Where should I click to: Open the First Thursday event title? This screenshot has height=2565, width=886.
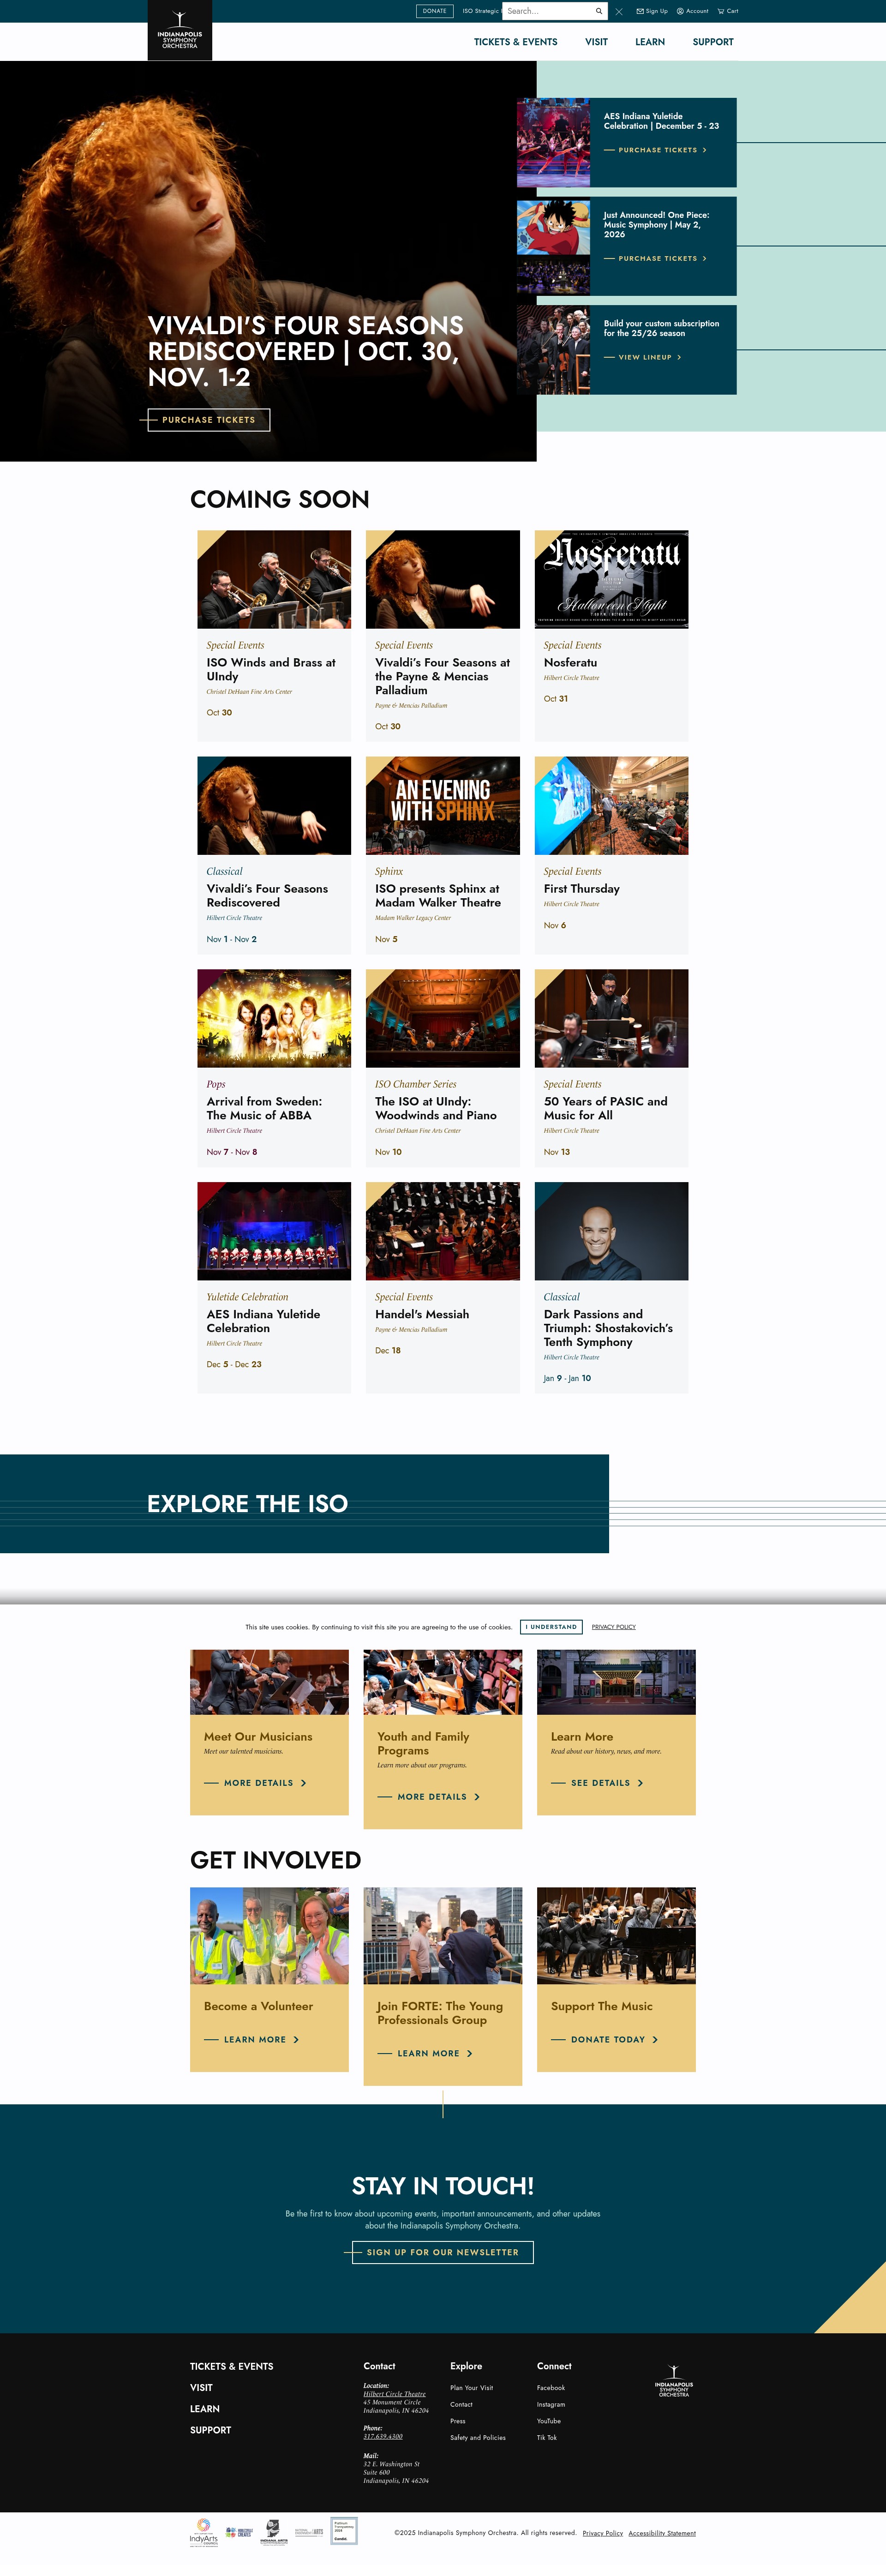click(x=581, y=889)
